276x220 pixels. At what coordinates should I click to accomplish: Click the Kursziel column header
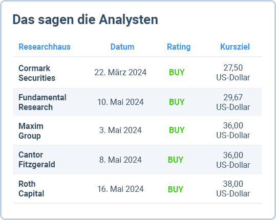coord(235,47)
